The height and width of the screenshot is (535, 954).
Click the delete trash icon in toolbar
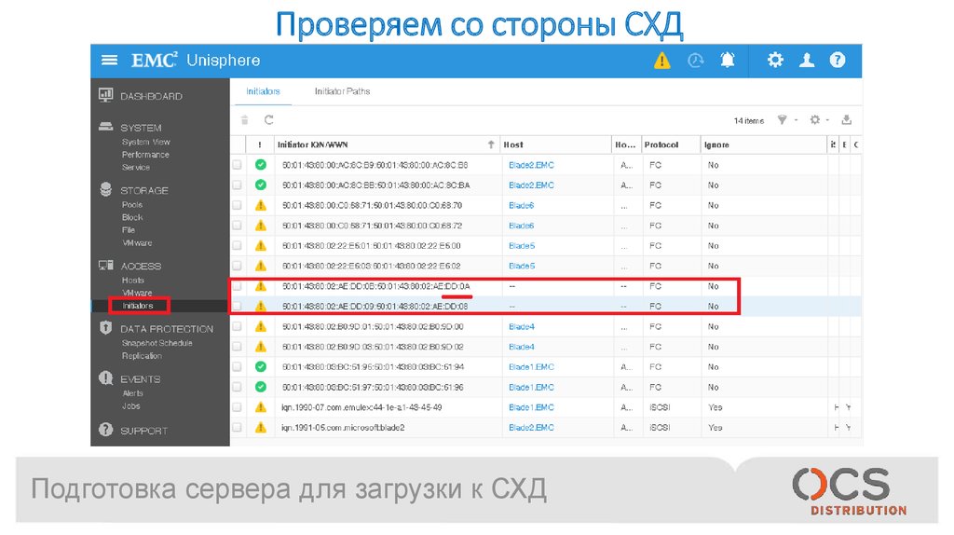[245, 120]
